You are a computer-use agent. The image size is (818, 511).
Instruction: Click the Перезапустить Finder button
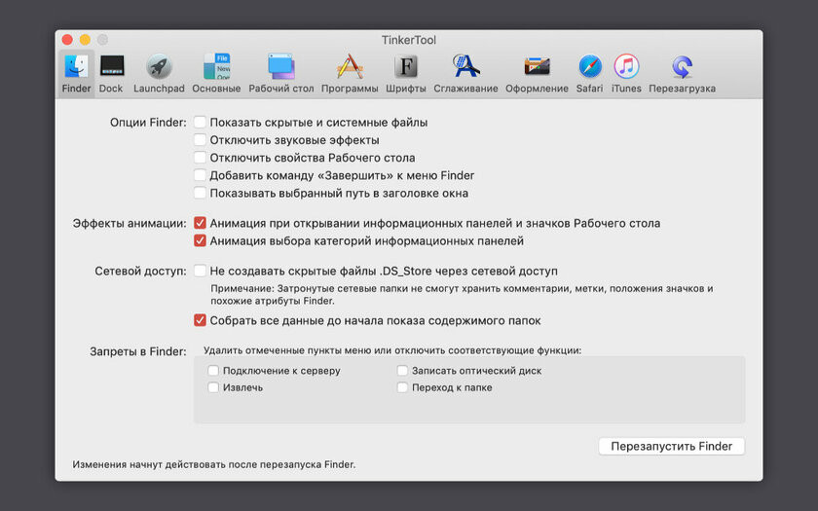pyautogui.click(x=671, y=447)
